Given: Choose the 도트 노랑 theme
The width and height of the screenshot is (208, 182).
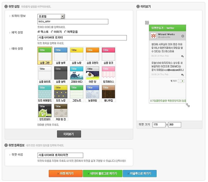Looking at the screenshot, I should coord(61,93).
